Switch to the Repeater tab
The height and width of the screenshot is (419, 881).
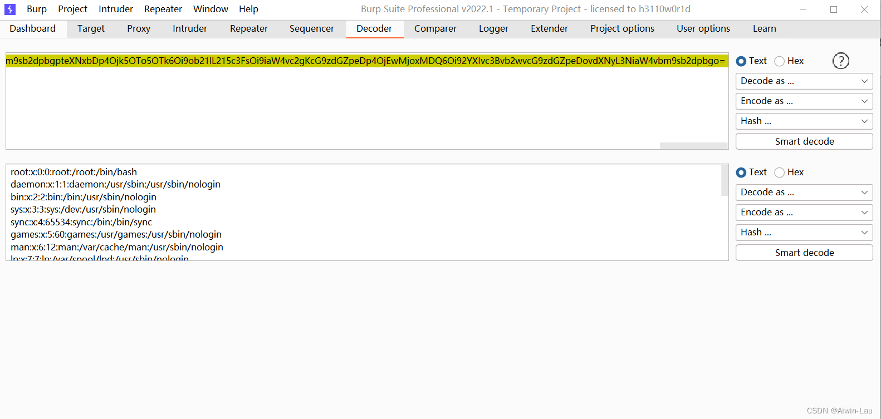point(249,29)
